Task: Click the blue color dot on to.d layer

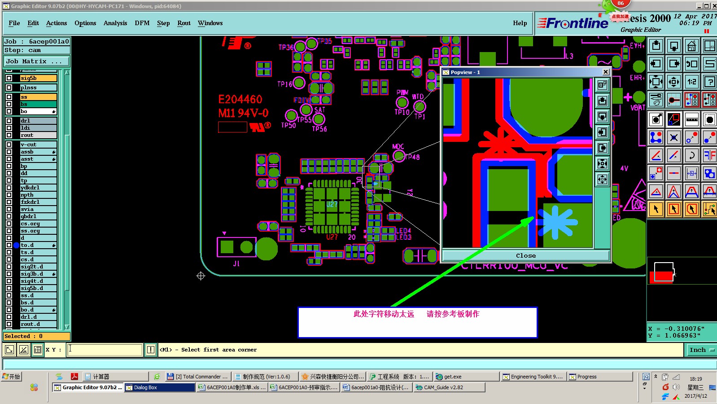Action: pos(16,245)
